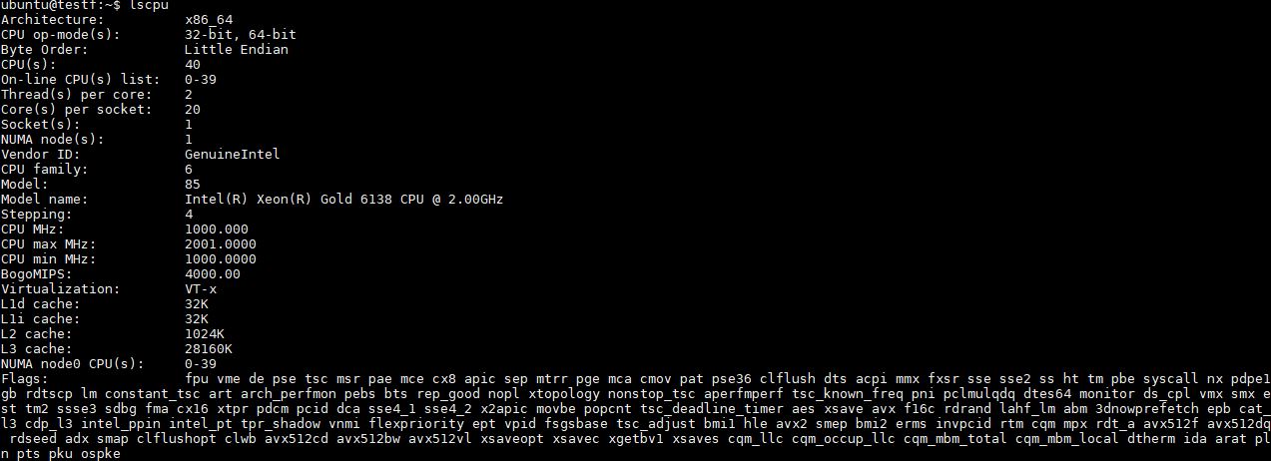Click the BogoMIPS 4000.00 value

pyautogui.click(x=212, y=274)
